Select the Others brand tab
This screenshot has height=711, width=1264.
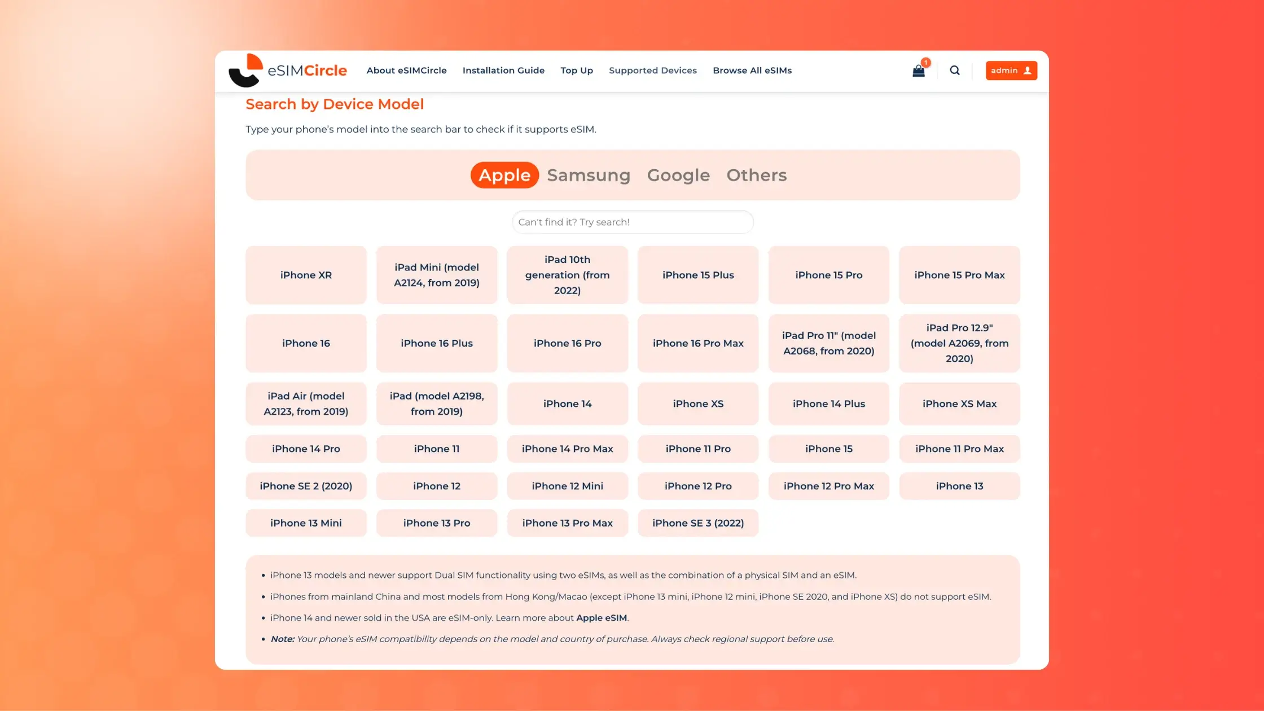pyautogui.click(x=756, y=175)
